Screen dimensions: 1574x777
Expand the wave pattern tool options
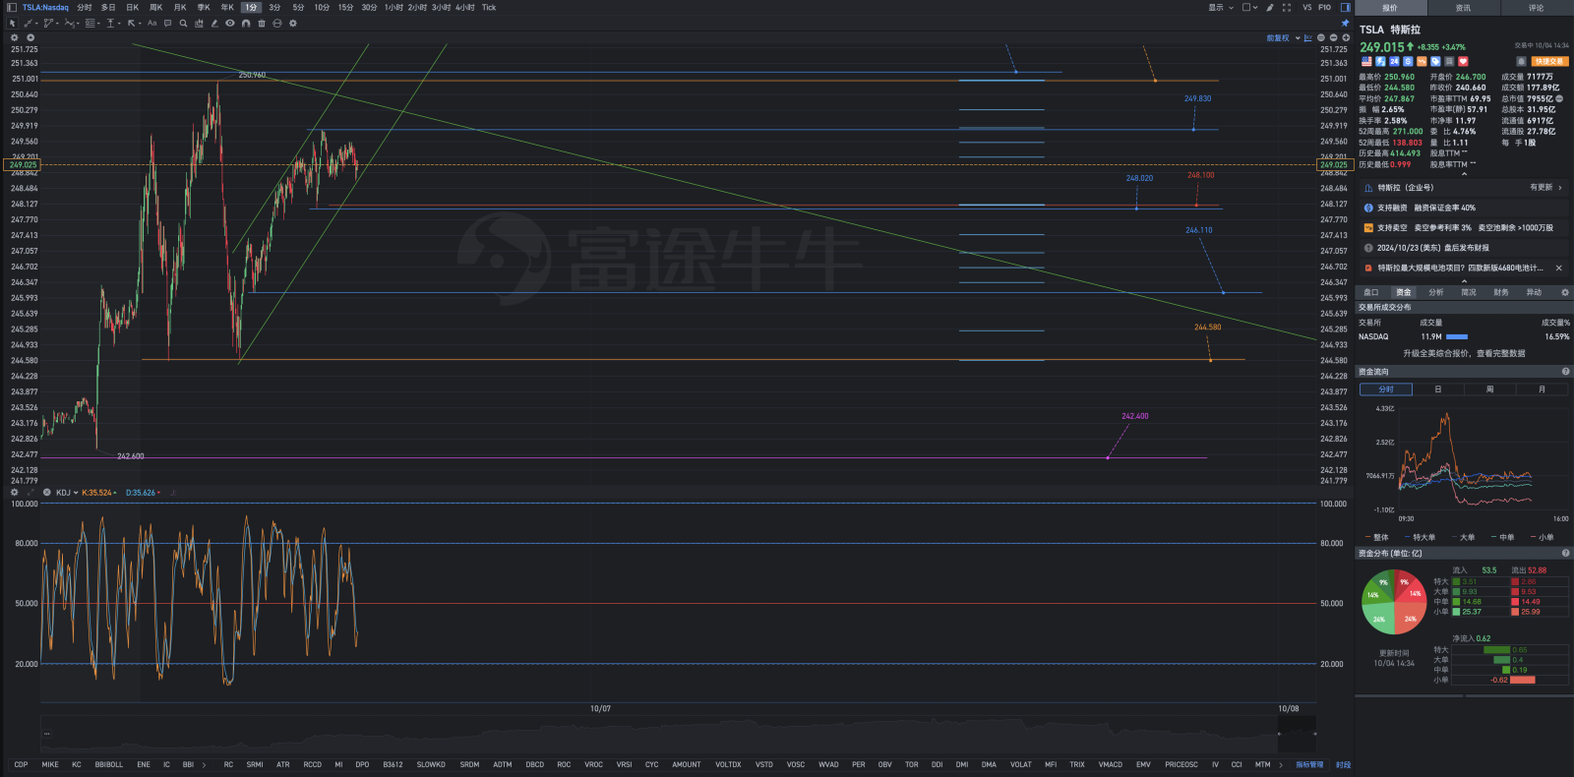coord(78,24)
